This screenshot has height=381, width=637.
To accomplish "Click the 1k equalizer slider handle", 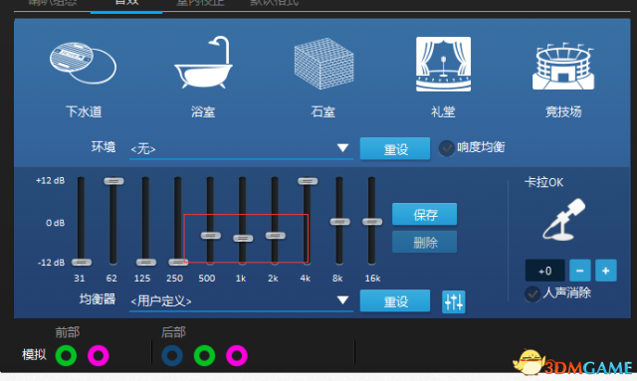I will pyautogui.click(x=243, y=239).
